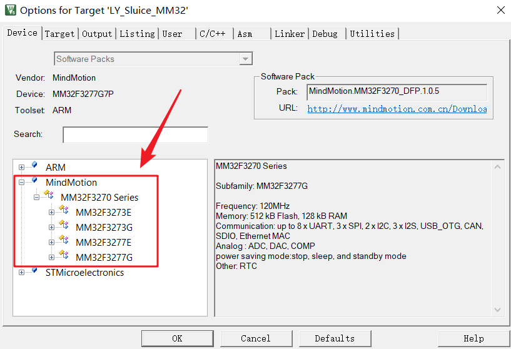
Task: Select MM32F3277E tree item
Action: tap(103, 243)
